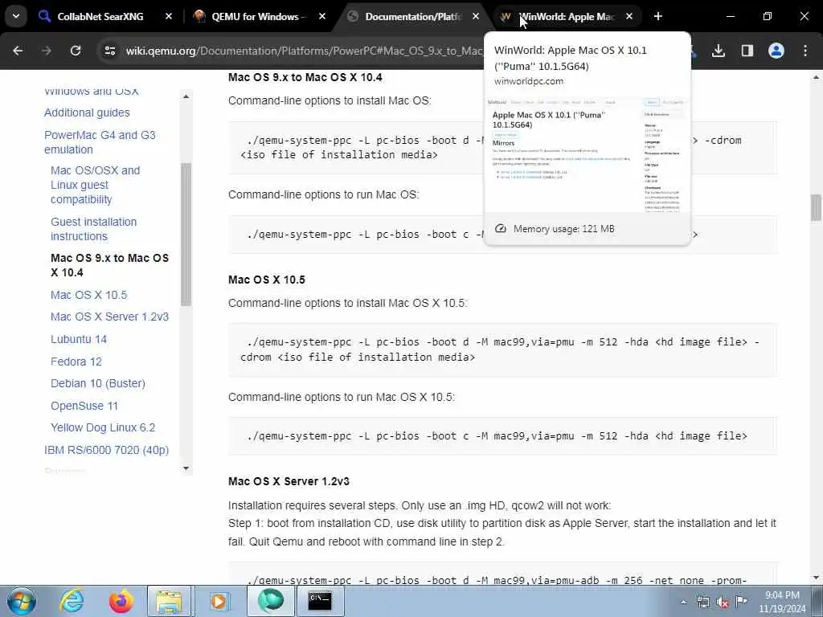The height and width of the screenshot is (617, 823).
Task: Click the wiki.qemu.org address bar
Action: click(x=303, y=51)
